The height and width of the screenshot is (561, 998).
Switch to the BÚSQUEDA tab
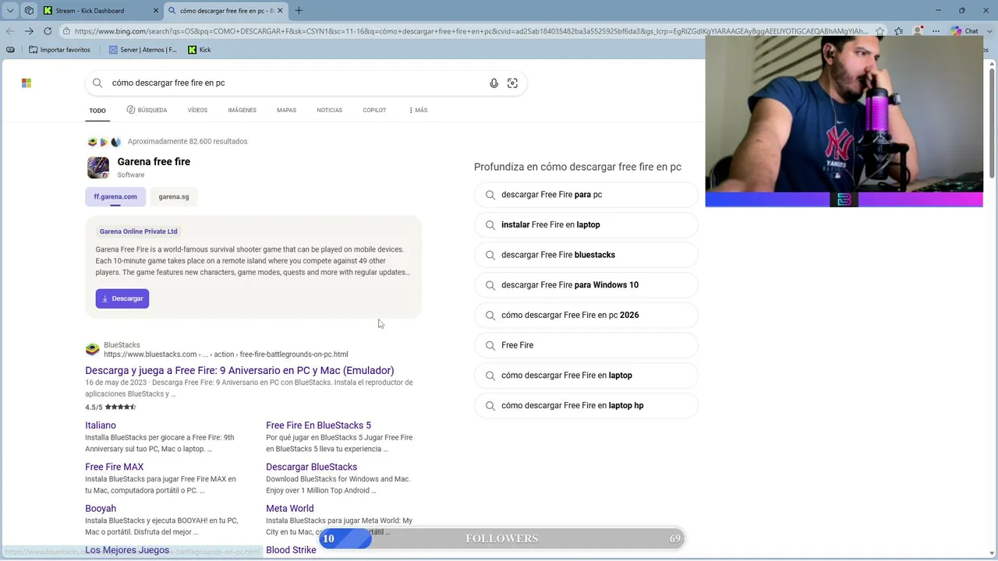click(147, 110)
